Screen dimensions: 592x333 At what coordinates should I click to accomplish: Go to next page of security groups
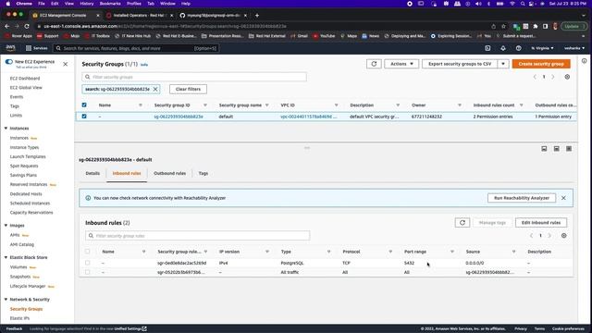point(553,77)
